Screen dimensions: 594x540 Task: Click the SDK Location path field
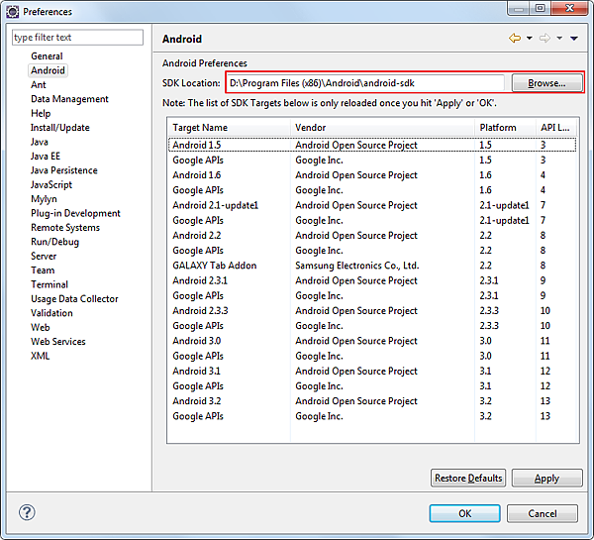365,83
